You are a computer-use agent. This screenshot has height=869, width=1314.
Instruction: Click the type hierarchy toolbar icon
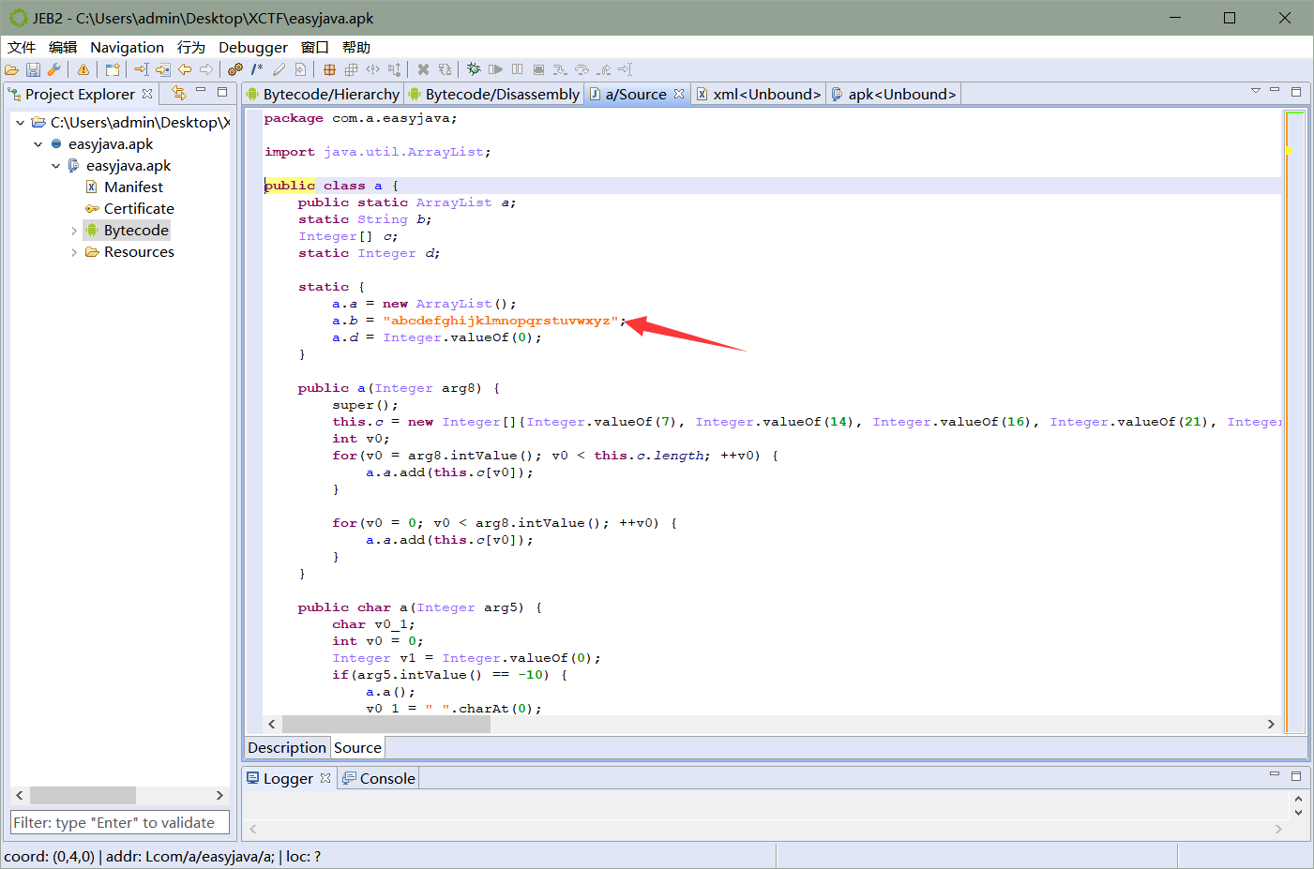[394, 69]
